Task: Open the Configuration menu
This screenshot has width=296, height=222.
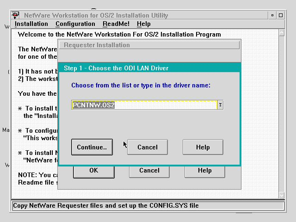Action: [75, 24]
